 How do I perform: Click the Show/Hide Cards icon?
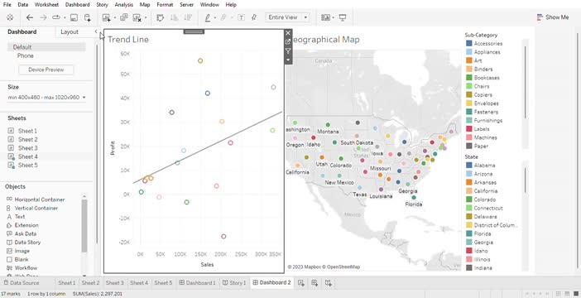[326, 17]
